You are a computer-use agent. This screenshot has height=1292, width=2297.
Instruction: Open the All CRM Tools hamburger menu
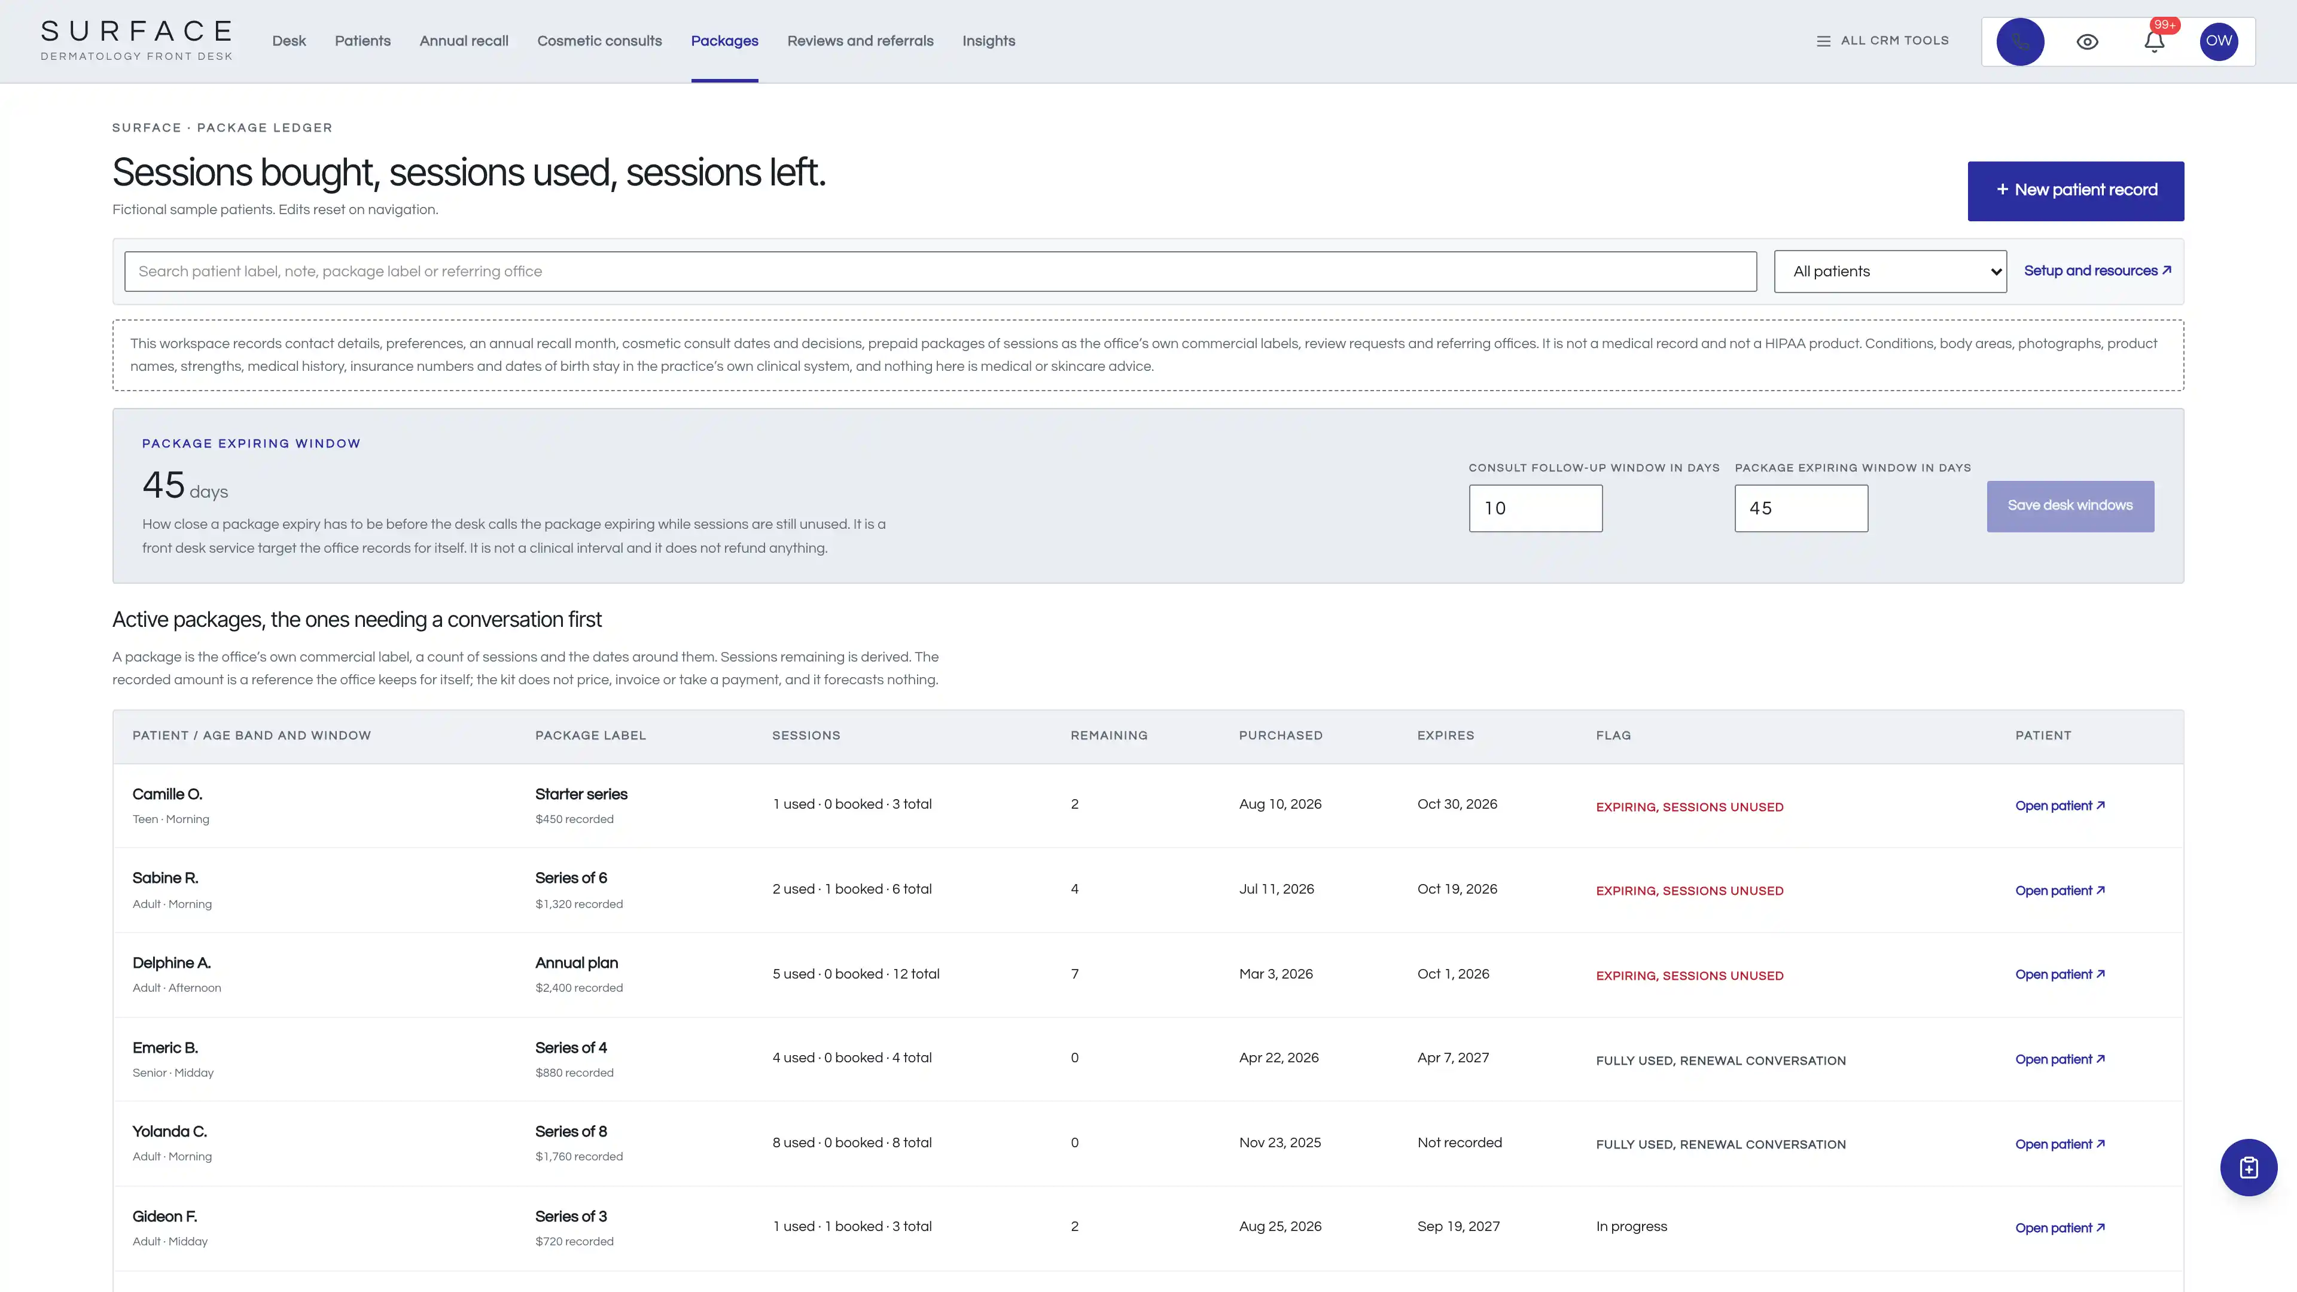[x=1882, y=41]
